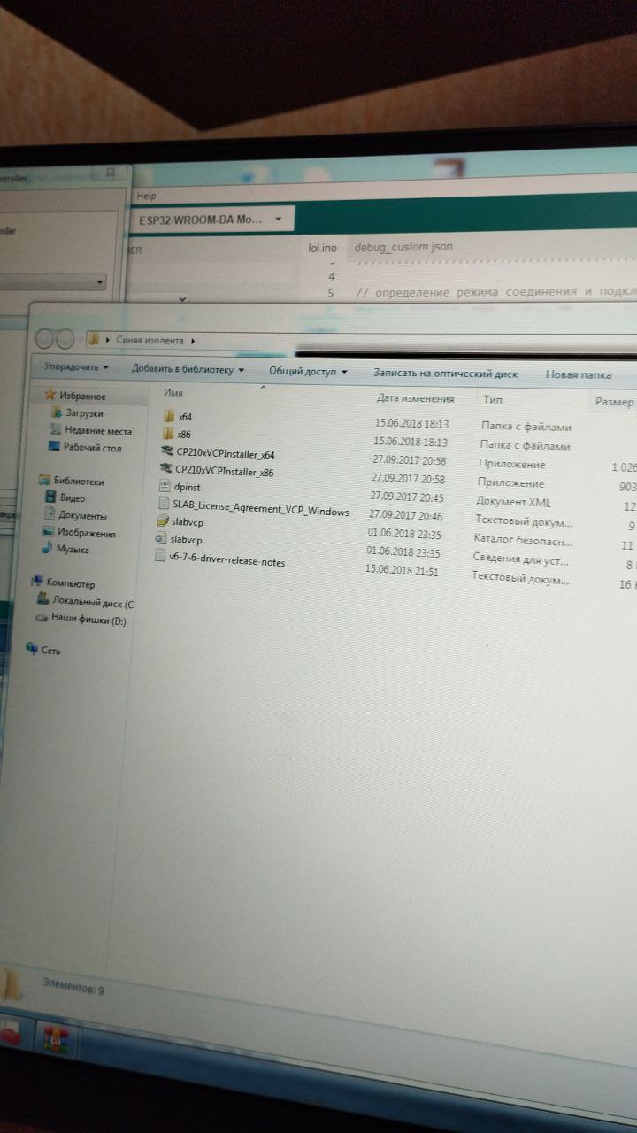Viewport: 637px width, 1133px height.
Task: Sort by the Дата изменения column header
Action: point(415,398)
